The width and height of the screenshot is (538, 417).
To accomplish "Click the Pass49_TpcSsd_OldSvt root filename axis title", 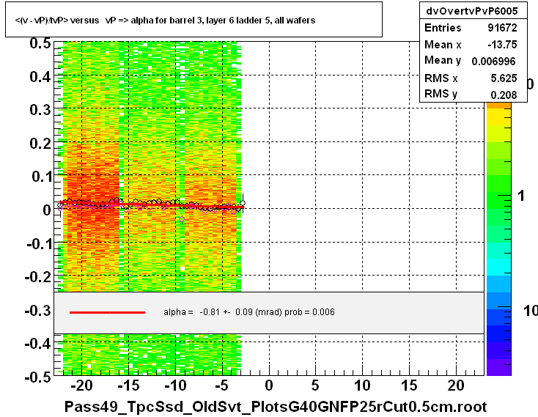I will [275, 407].
